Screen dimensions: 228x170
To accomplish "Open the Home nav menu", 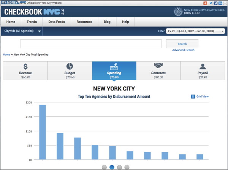I will point(11,22).
